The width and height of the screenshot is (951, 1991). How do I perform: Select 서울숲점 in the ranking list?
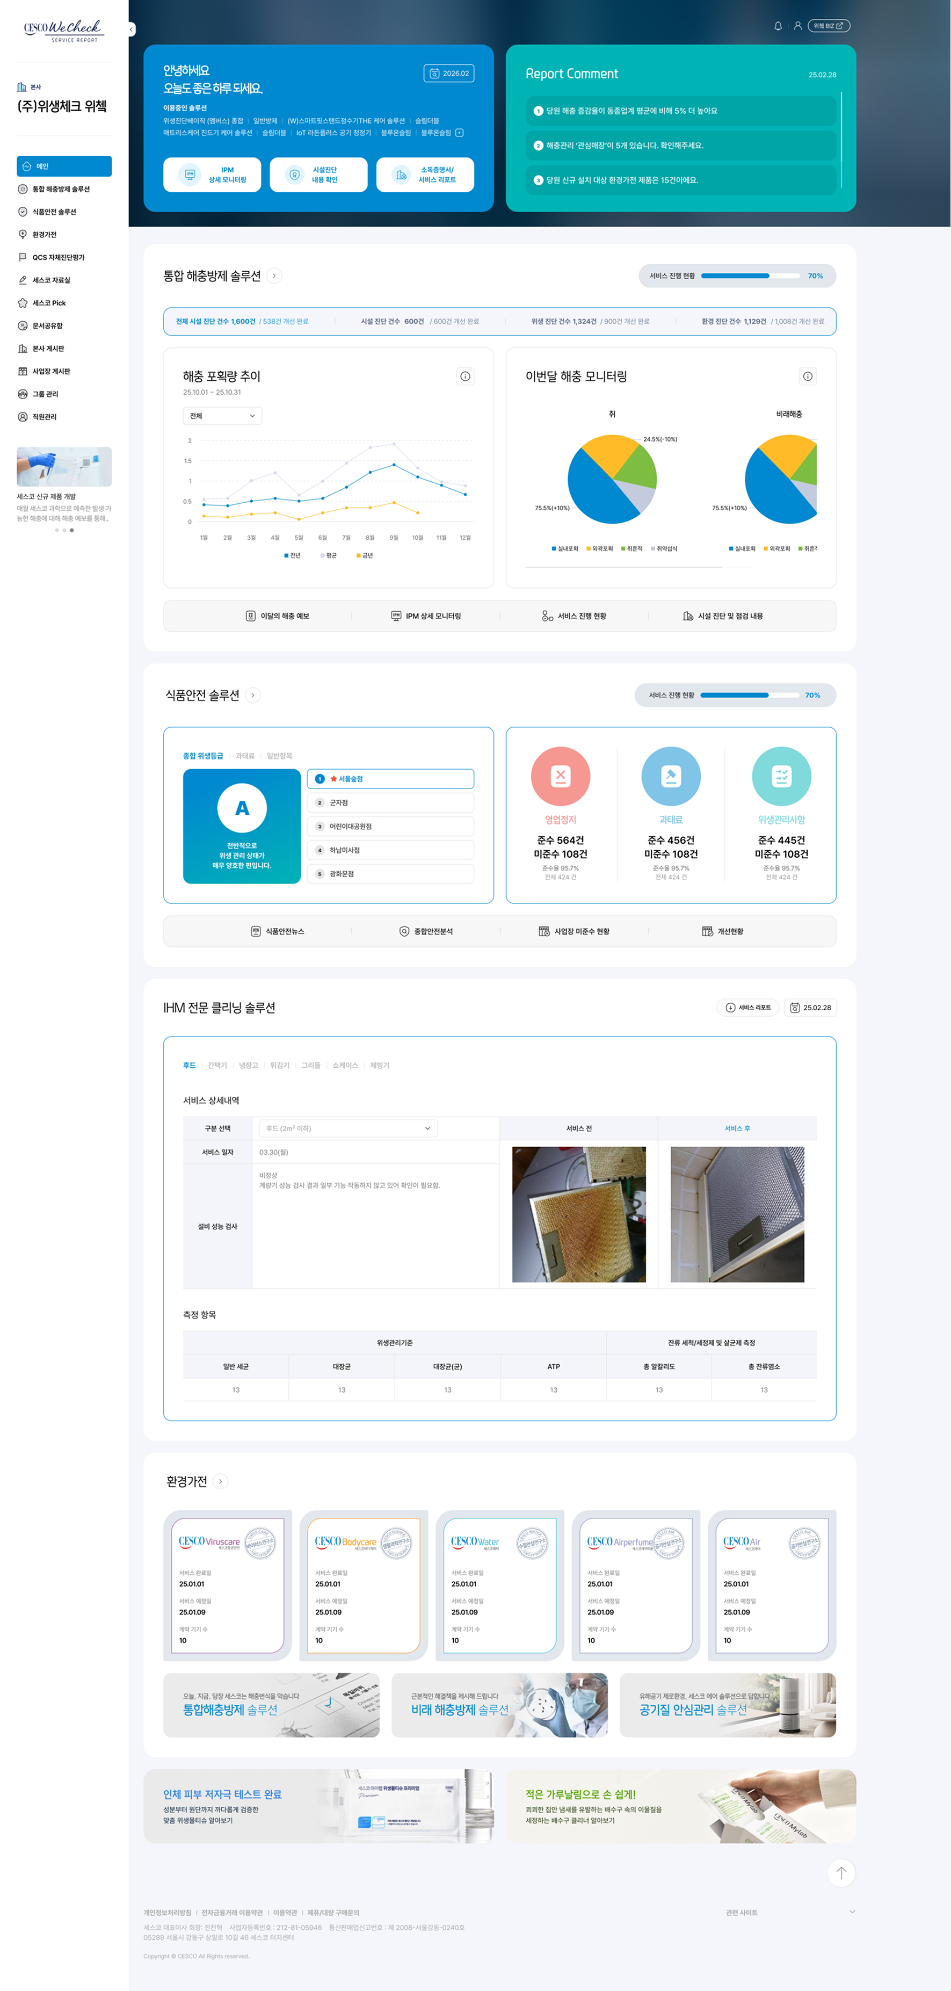coord(390,779)
